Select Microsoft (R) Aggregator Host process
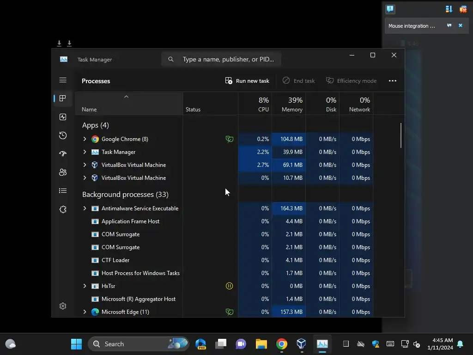This screenshot has width=473, height=355. [224, 299]
